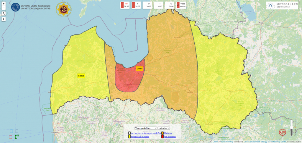This screenshot has width=302, height=143.
Task: Click the 'ļoti bīstams' legend link
Action: (x=170, y=137)
